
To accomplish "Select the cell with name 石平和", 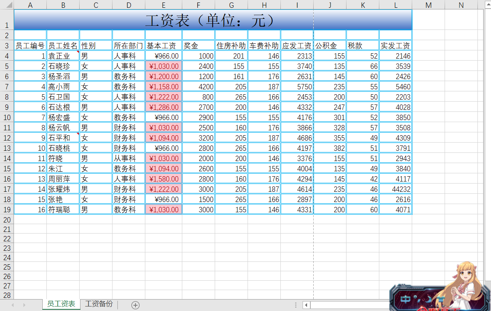I will (63, 138).
